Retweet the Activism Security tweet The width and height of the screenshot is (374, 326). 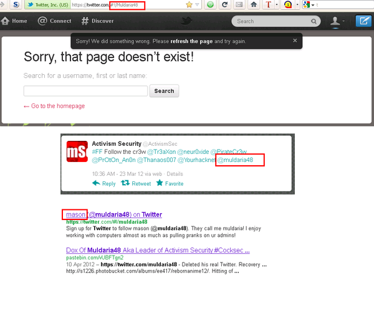pos(136,183)
